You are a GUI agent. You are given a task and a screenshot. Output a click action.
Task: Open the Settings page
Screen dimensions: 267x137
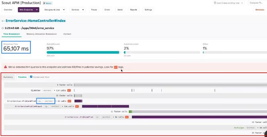pos(148,10)
